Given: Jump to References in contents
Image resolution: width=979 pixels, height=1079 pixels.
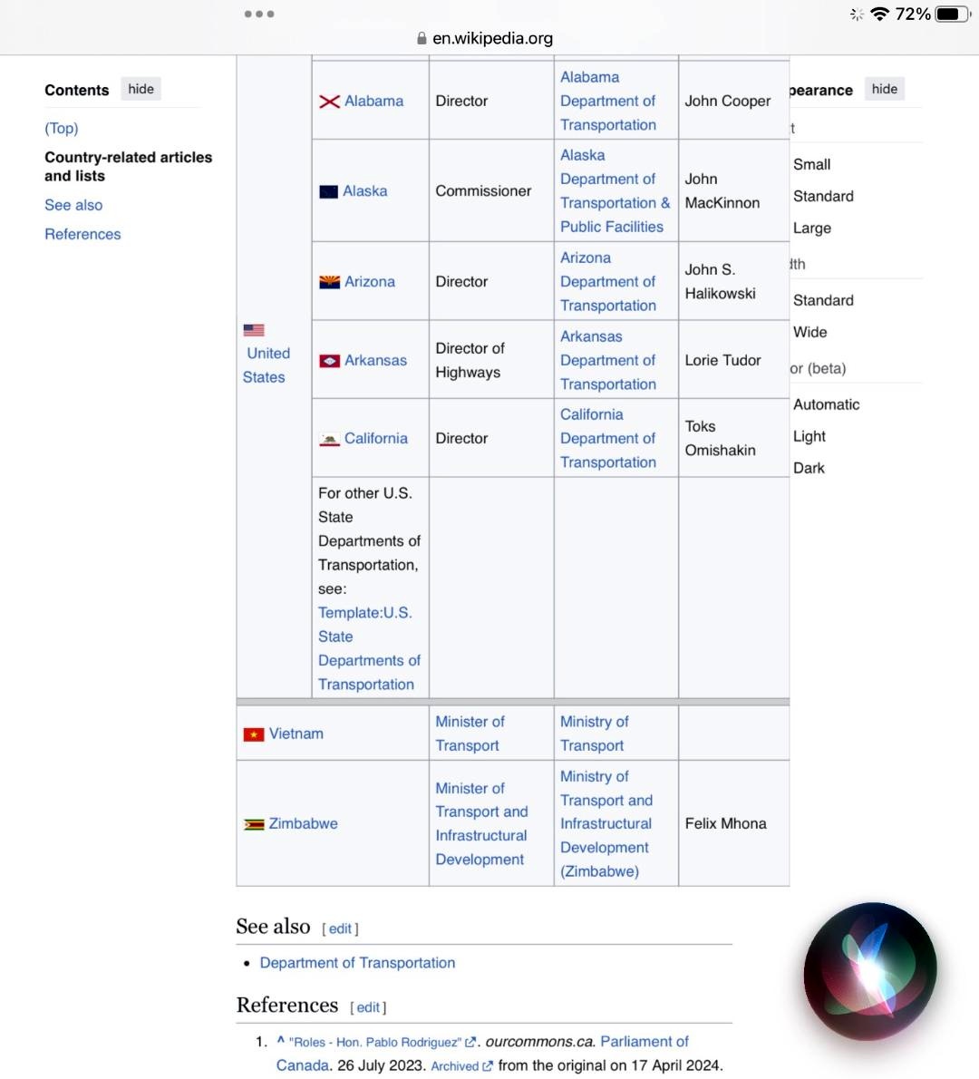Looking at the screenshot, I should point(82,234).
